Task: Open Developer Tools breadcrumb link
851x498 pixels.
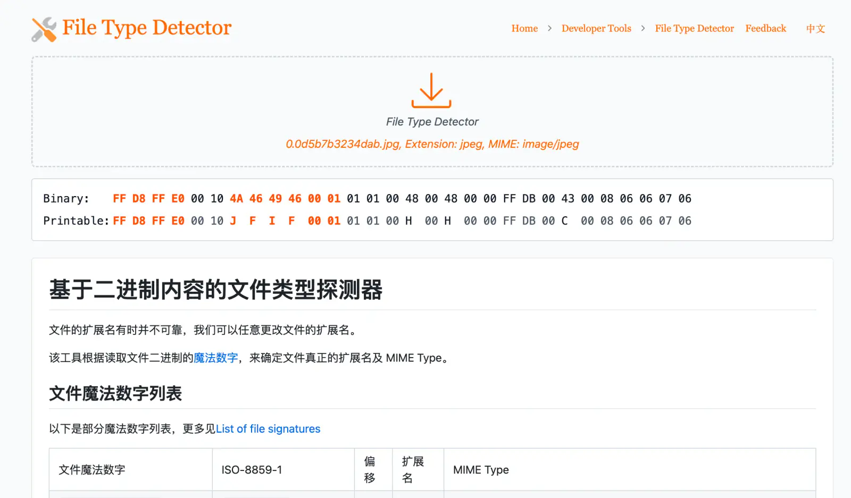Action: [x=596, y=29]
